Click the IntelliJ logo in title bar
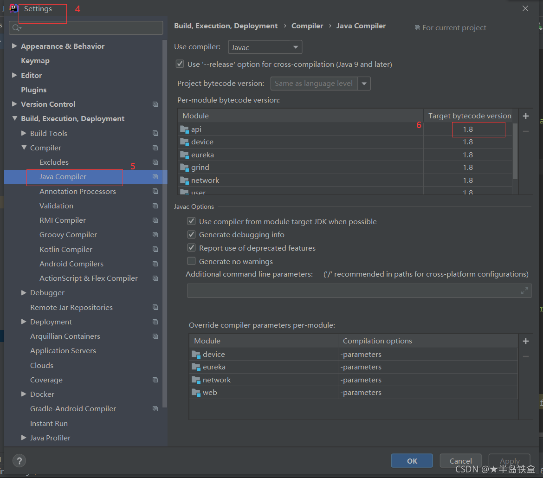The width and height of the screenshot is (543, 478). [13, 8]
